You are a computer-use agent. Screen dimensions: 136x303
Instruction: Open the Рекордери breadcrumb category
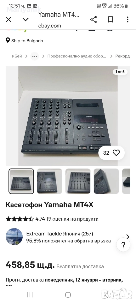[x=123, y=56]
